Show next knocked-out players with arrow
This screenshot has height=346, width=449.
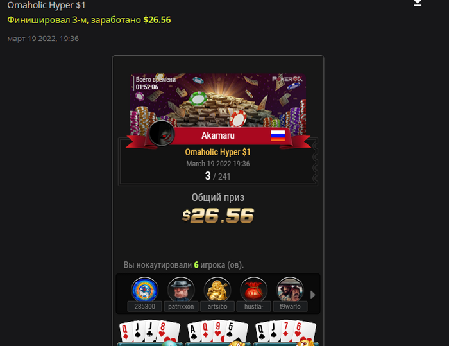[313, 295]
